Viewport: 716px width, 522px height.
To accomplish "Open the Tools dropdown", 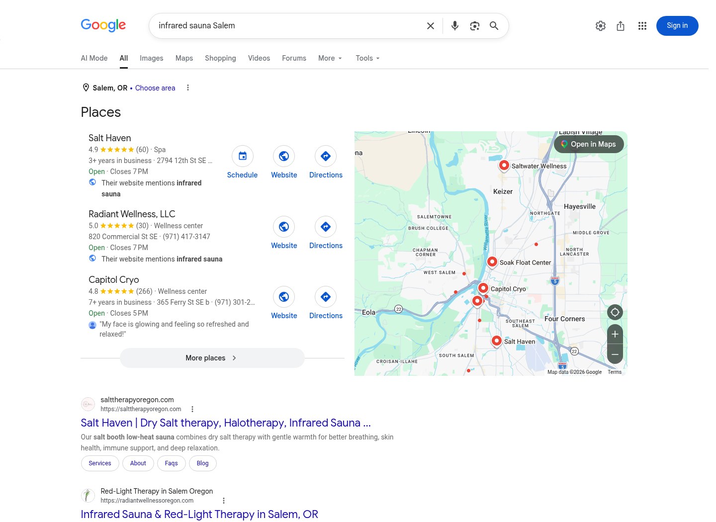I will [368, 58].
